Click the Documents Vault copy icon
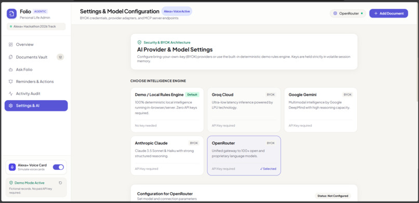Viewport: 419px width, 203px height. tap(11, 57)
